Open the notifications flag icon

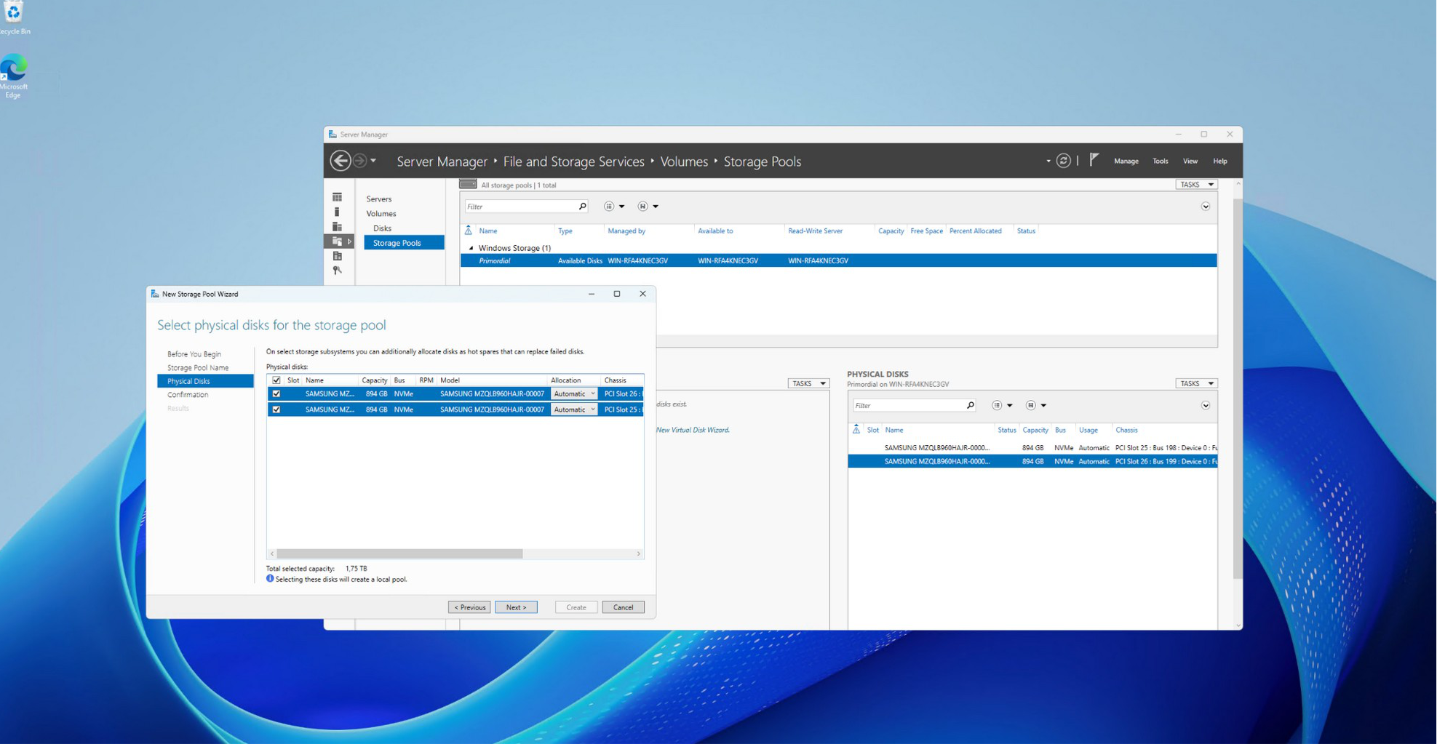(x=1094, y=161)
